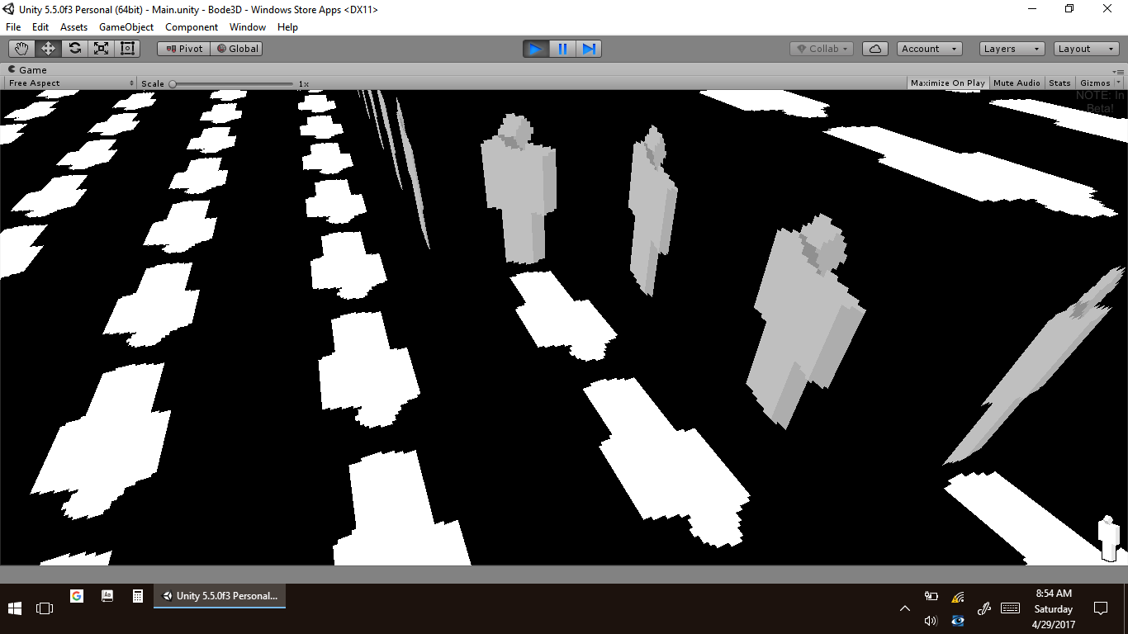This screenshot has height=634, width=1128.
Task: Select the Rect transform tool
Action: click(127, 49)
